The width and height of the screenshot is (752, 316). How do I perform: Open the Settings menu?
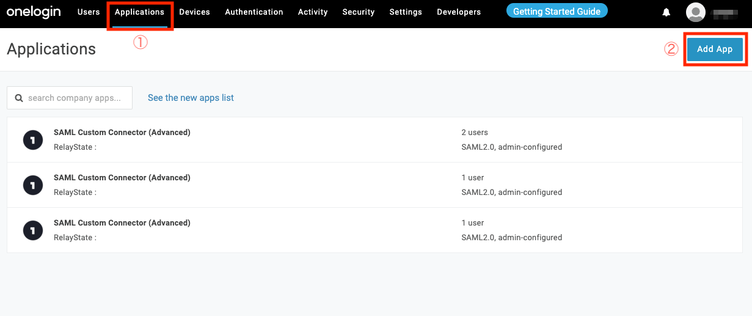tap(406, 12)
